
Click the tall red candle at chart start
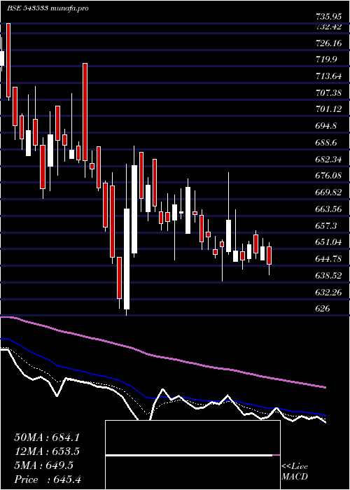8,60
